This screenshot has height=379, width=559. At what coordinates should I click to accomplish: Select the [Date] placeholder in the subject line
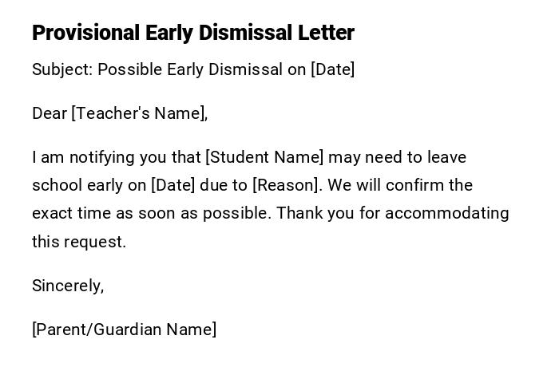click(332, 69)
